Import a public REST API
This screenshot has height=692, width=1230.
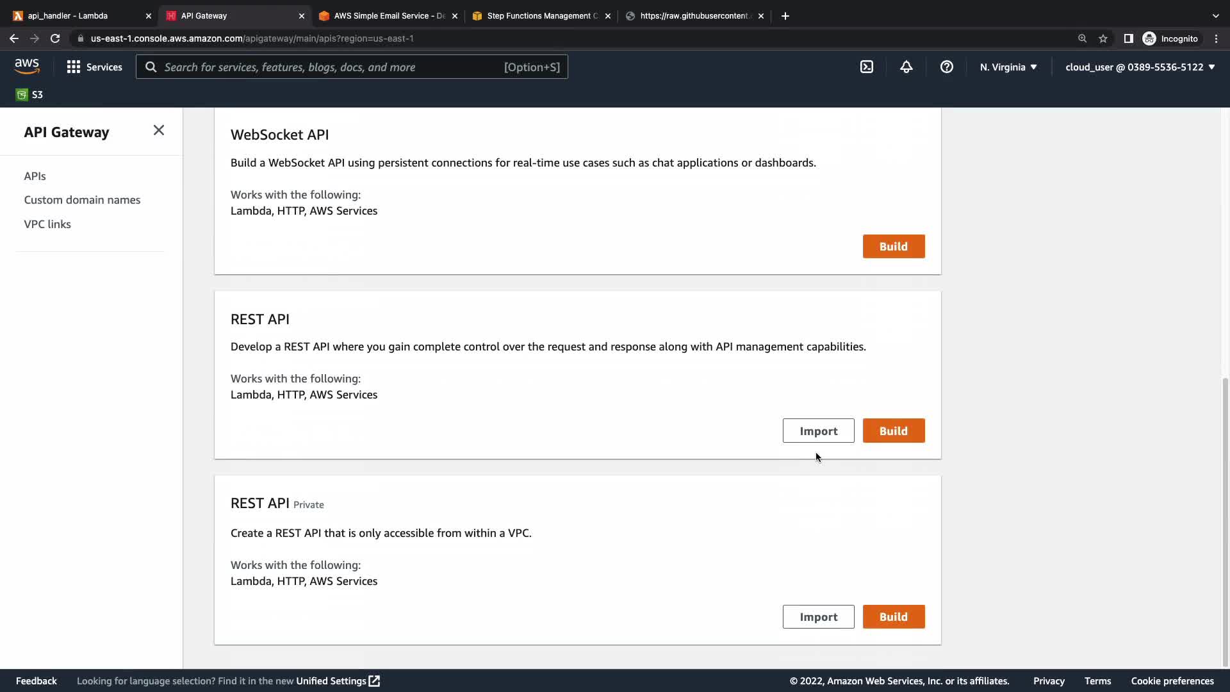coord(818,431)
